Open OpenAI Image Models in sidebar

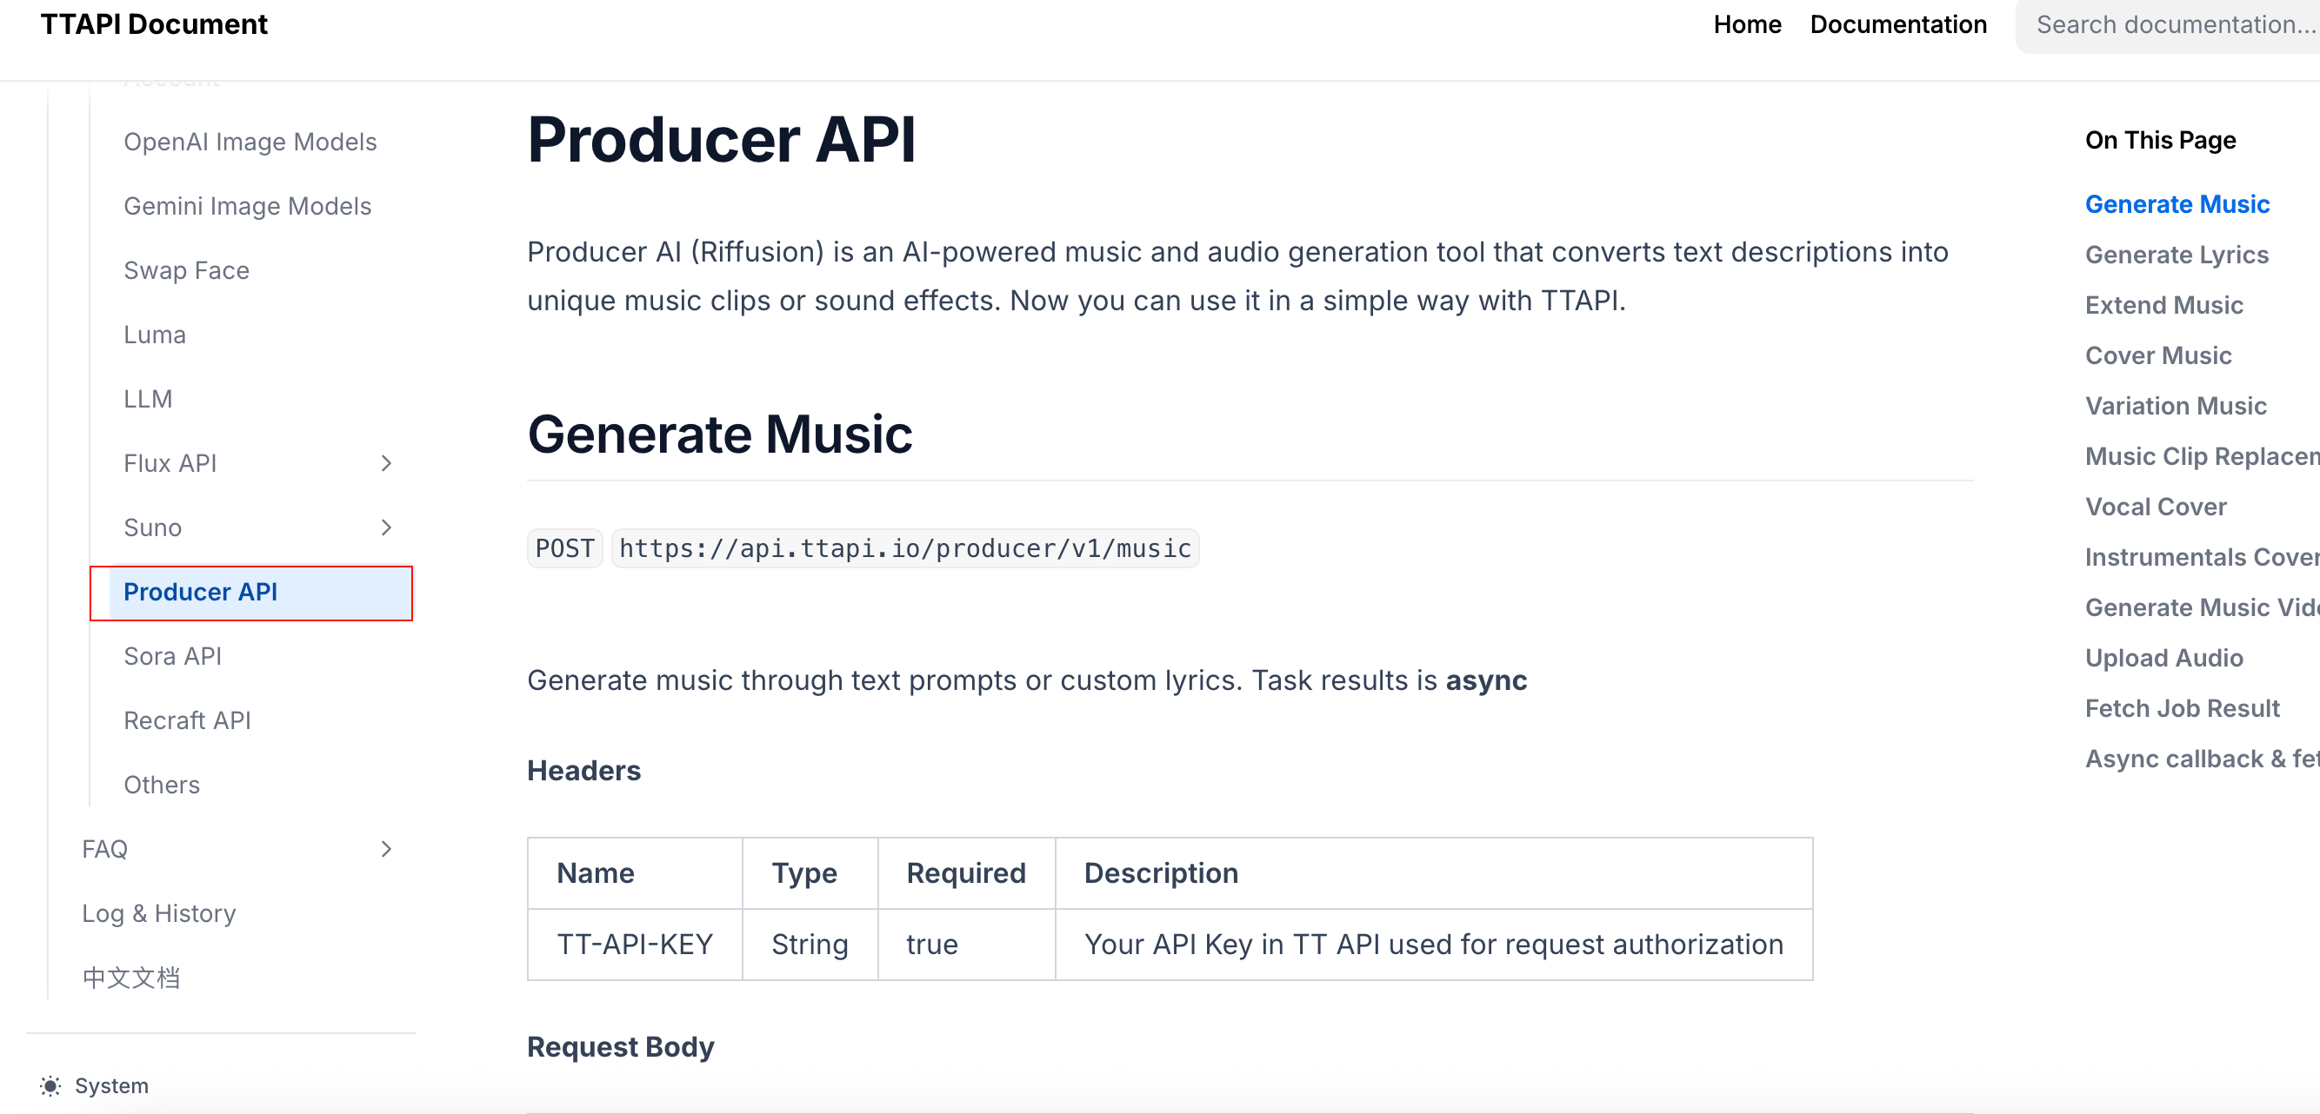250,143
